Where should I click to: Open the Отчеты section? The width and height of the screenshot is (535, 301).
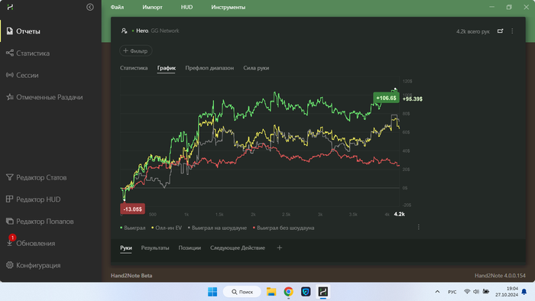click(x=28, y=31)
